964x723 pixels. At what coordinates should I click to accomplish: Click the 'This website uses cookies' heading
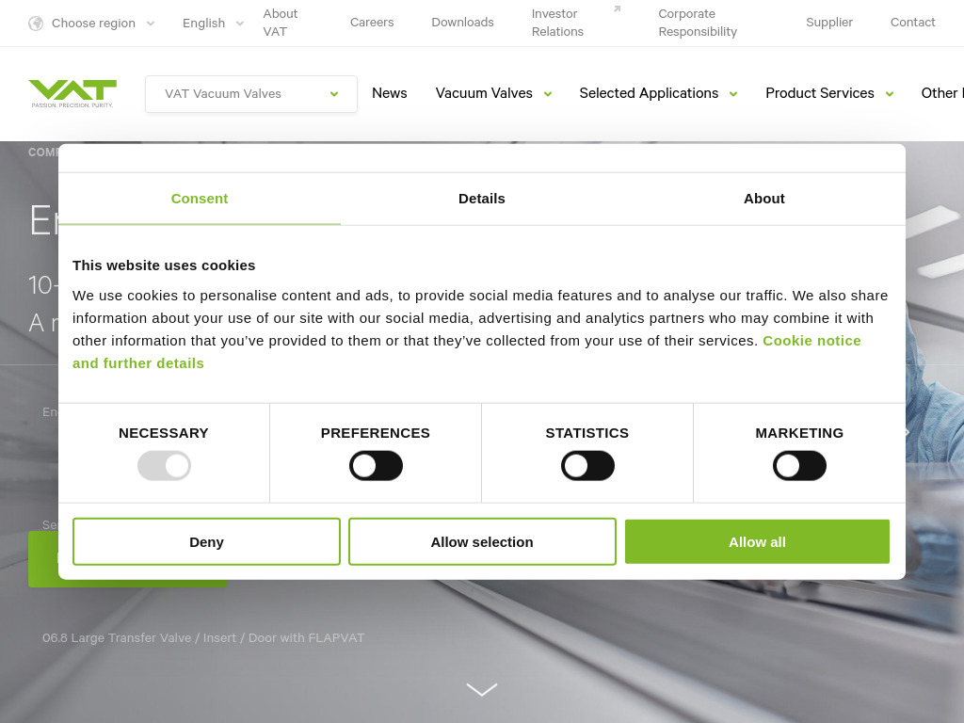click(x=164, y=265)
